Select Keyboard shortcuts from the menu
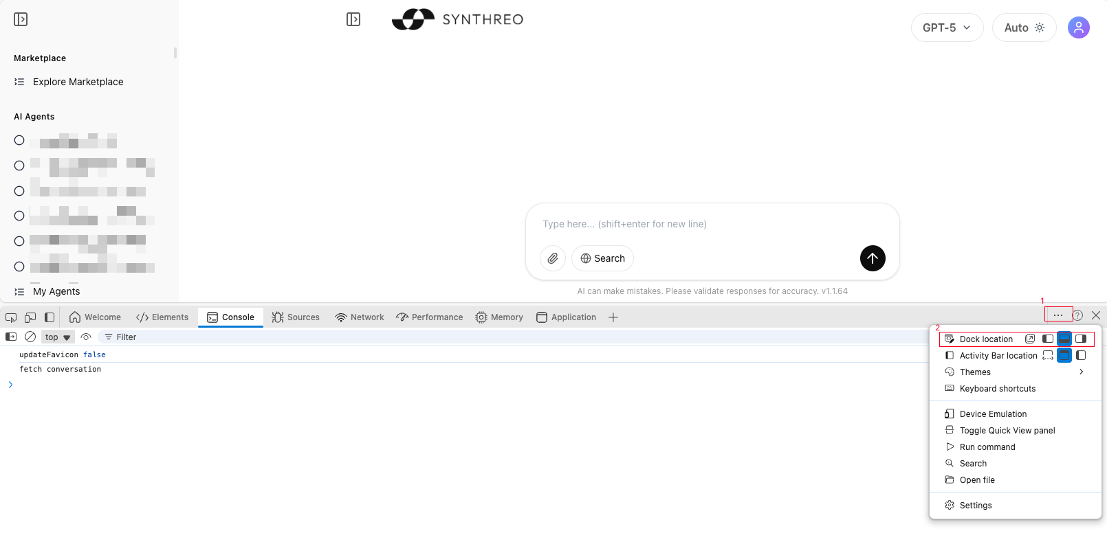Image resolution: width=1107 pixels, height=542 pixels. (997, 389)
